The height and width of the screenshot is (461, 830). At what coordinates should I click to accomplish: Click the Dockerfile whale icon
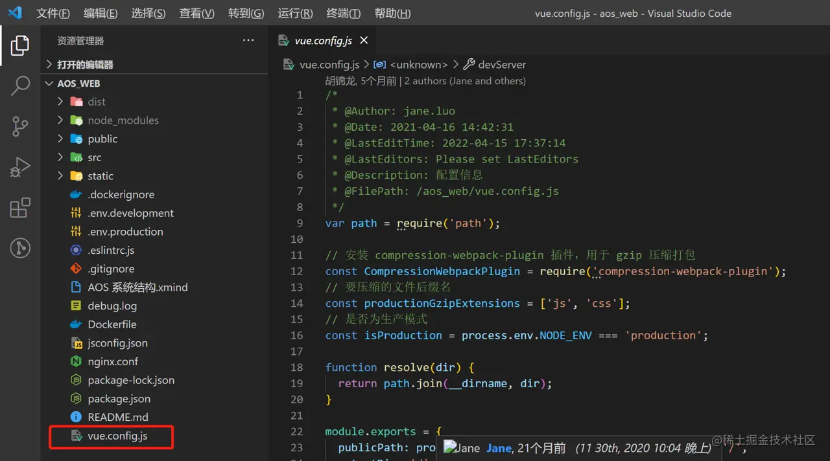click(x=77, y=324)
